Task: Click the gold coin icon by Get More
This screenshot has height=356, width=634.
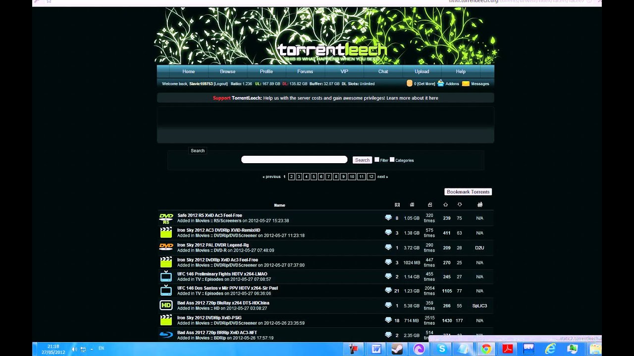Action: (409, 84)
